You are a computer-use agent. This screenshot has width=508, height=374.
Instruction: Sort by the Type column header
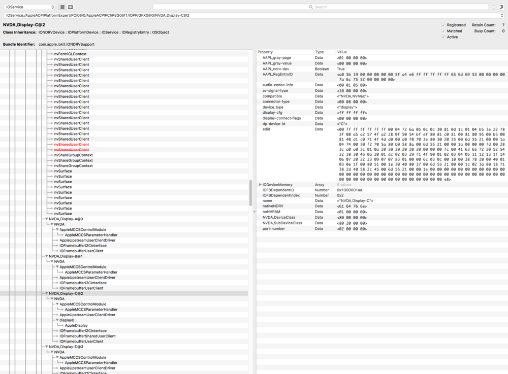coord(320,52)
